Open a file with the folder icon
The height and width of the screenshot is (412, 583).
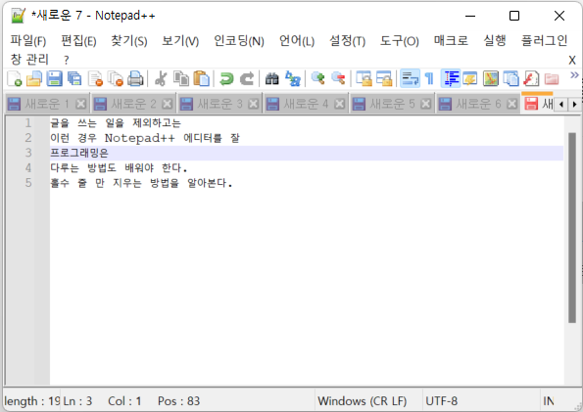(34, 78)
